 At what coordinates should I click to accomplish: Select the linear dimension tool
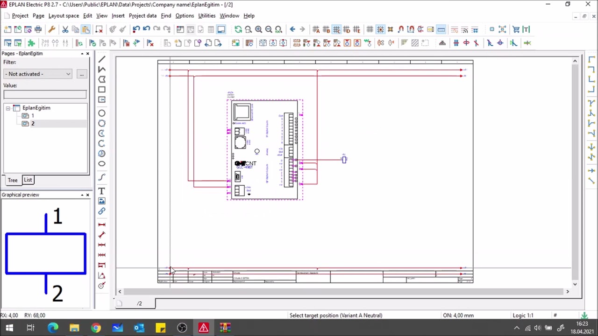tap(102, 224)
